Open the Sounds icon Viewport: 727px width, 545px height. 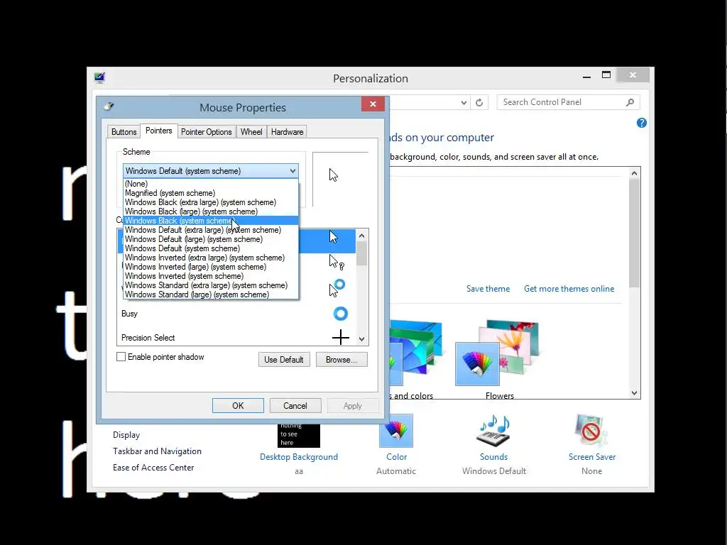[x=494, y=431]
